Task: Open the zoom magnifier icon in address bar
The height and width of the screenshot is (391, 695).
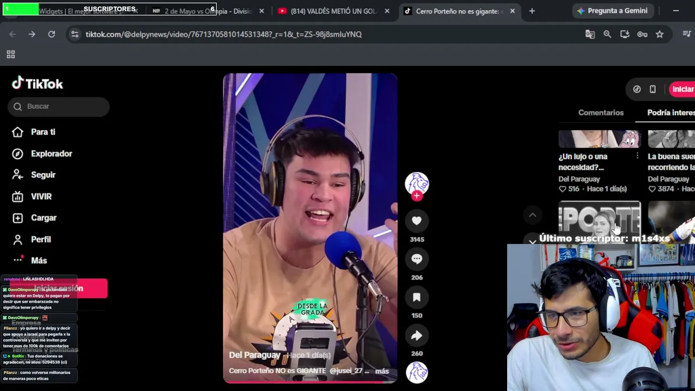Action: tap(608, 34)
